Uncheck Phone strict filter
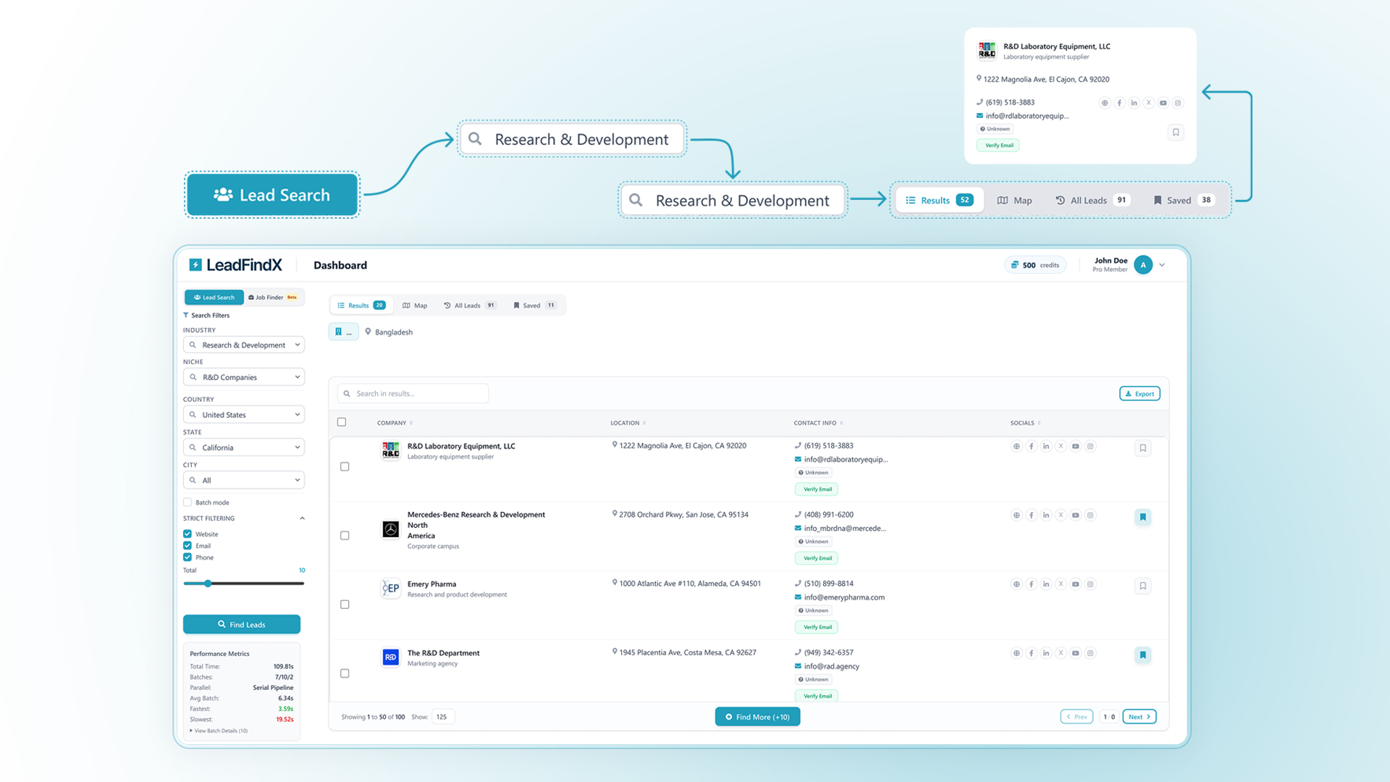The width and height of the screenshot is (1390, 782). tap(188, 557)
